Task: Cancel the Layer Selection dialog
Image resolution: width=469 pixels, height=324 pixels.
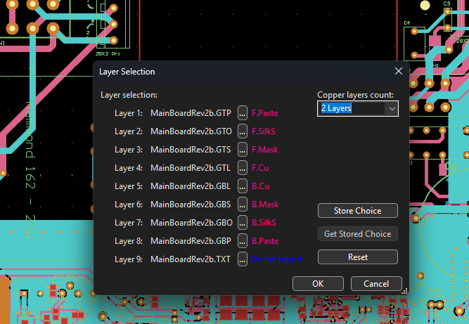Action: (x=376, y=283)
